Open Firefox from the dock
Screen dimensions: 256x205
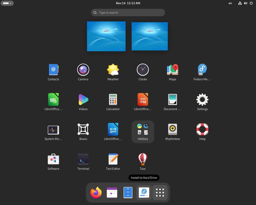coord(96,192)
